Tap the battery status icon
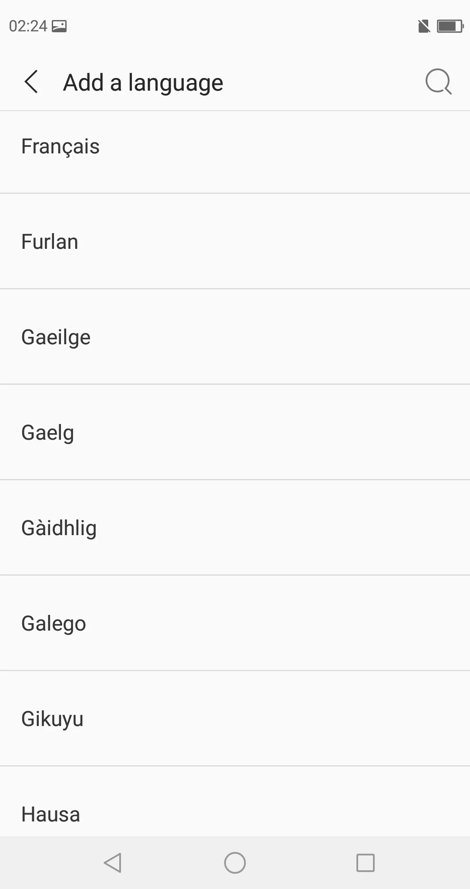470x889 pixels. [450, 26]
